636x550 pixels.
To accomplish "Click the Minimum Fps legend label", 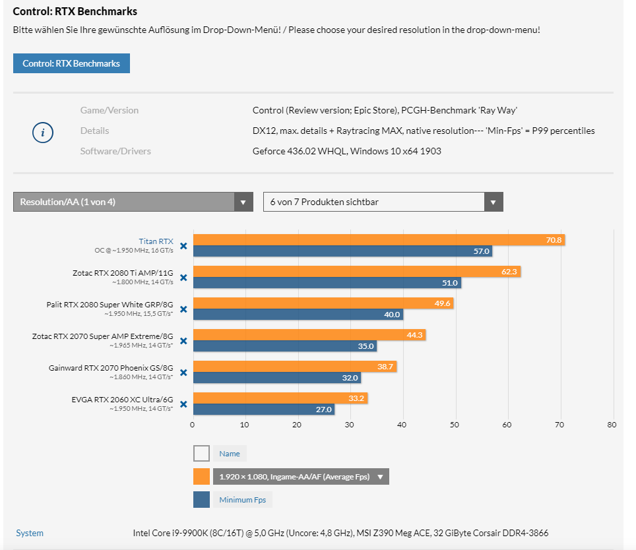I will point(243,500).
